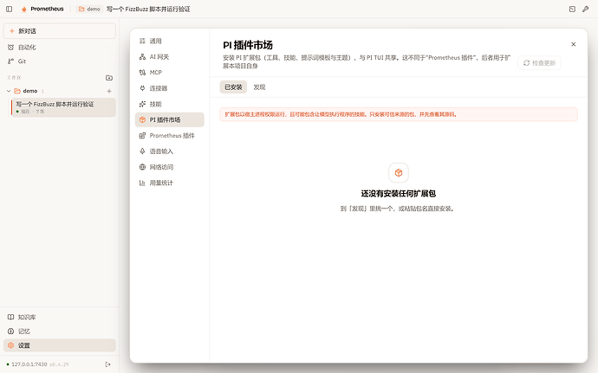The height and width of the screenshot is (373, 598).
Task: Open MCP settings
Action: [170, 73]
